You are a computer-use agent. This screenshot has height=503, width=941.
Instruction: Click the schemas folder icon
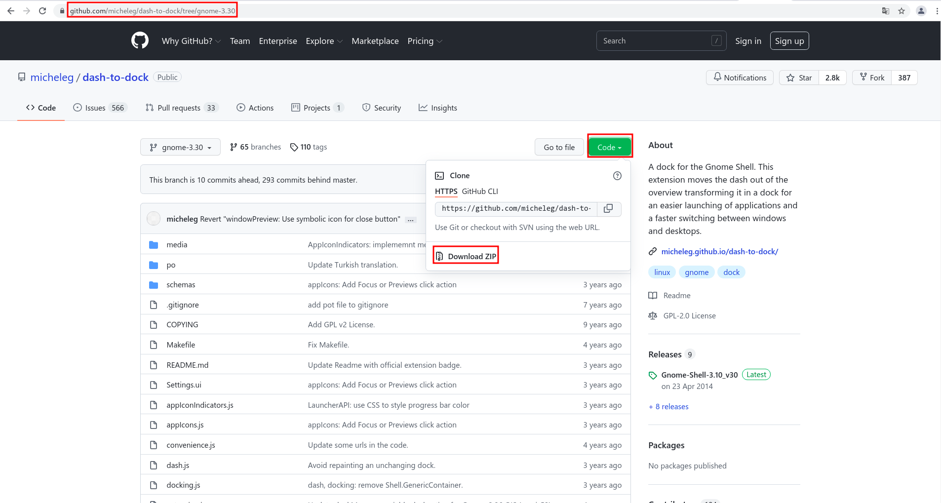pyautogui.click(x=154, y=285)
